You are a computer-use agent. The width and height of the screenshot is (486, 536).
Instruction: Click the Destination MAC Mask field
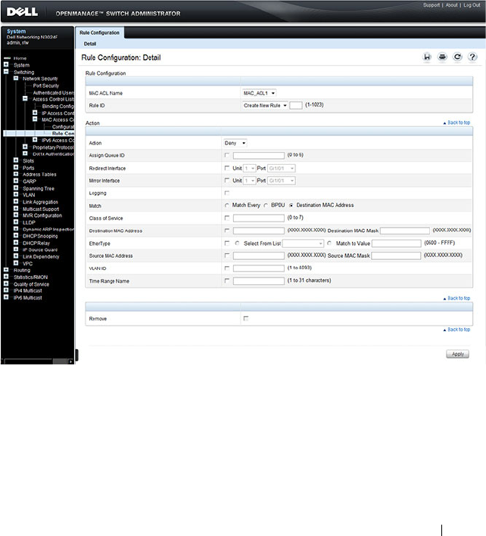pyautogui.click(x=405, y=231)
